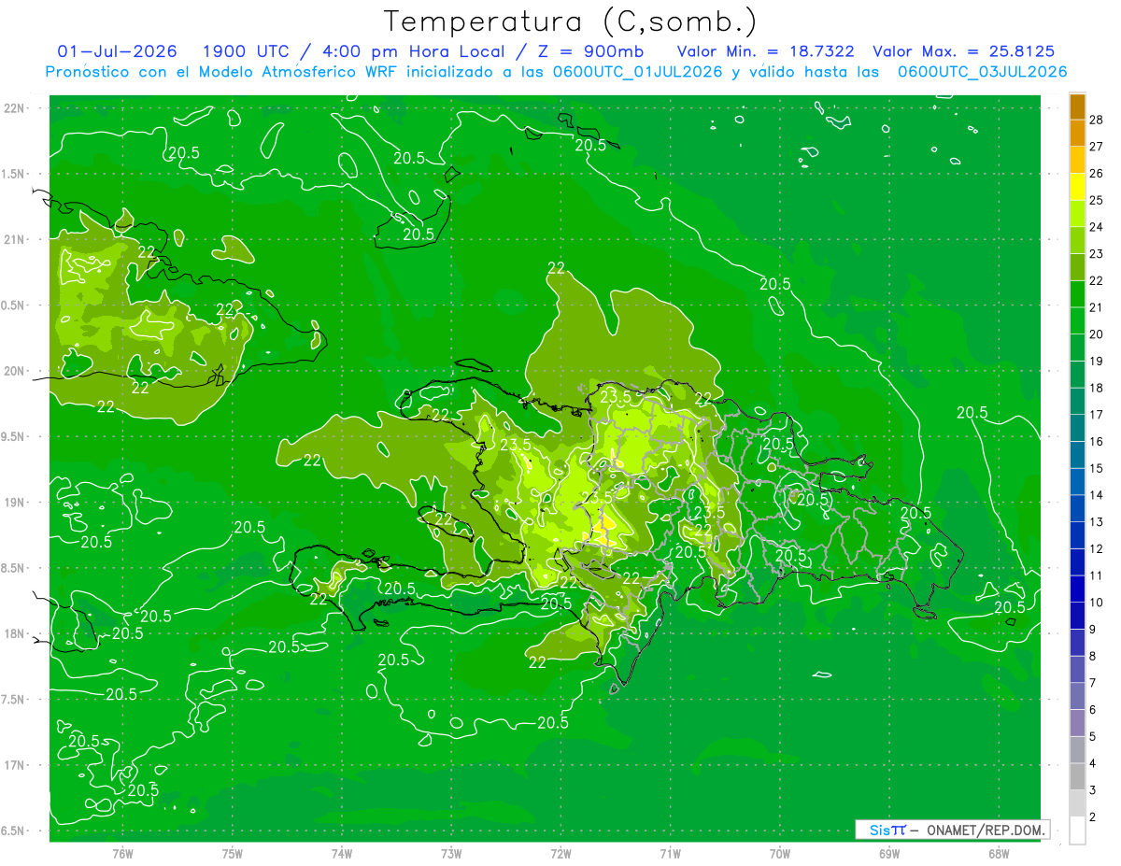The width and height of the screenshot is (1121, 866).
Task: Click longitude axis label "75W"
Action: (x=233, y=853)
